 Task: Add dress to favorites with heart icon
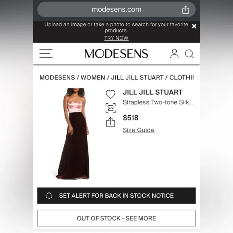pos(110,94)
